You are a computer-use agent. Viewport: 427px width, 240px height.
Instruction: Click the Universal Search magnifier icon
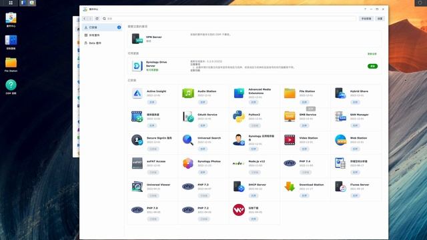pyautogui.click(x=188, y=140)
